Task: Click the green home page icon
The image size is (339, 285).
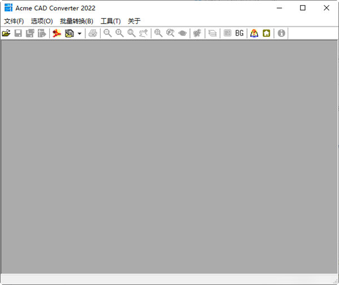Action: [x=266, y=33]
